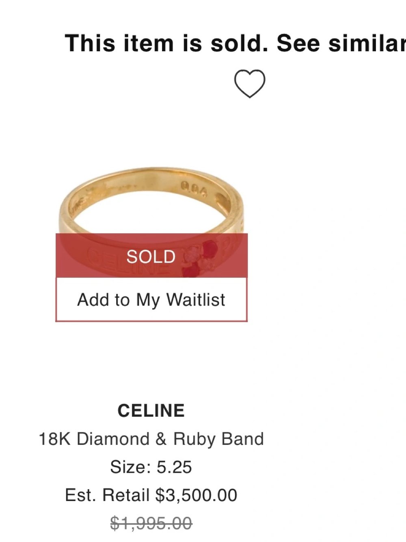Click the word 'Waitlist' in the button
406x542 pixels.
[195, 300]
